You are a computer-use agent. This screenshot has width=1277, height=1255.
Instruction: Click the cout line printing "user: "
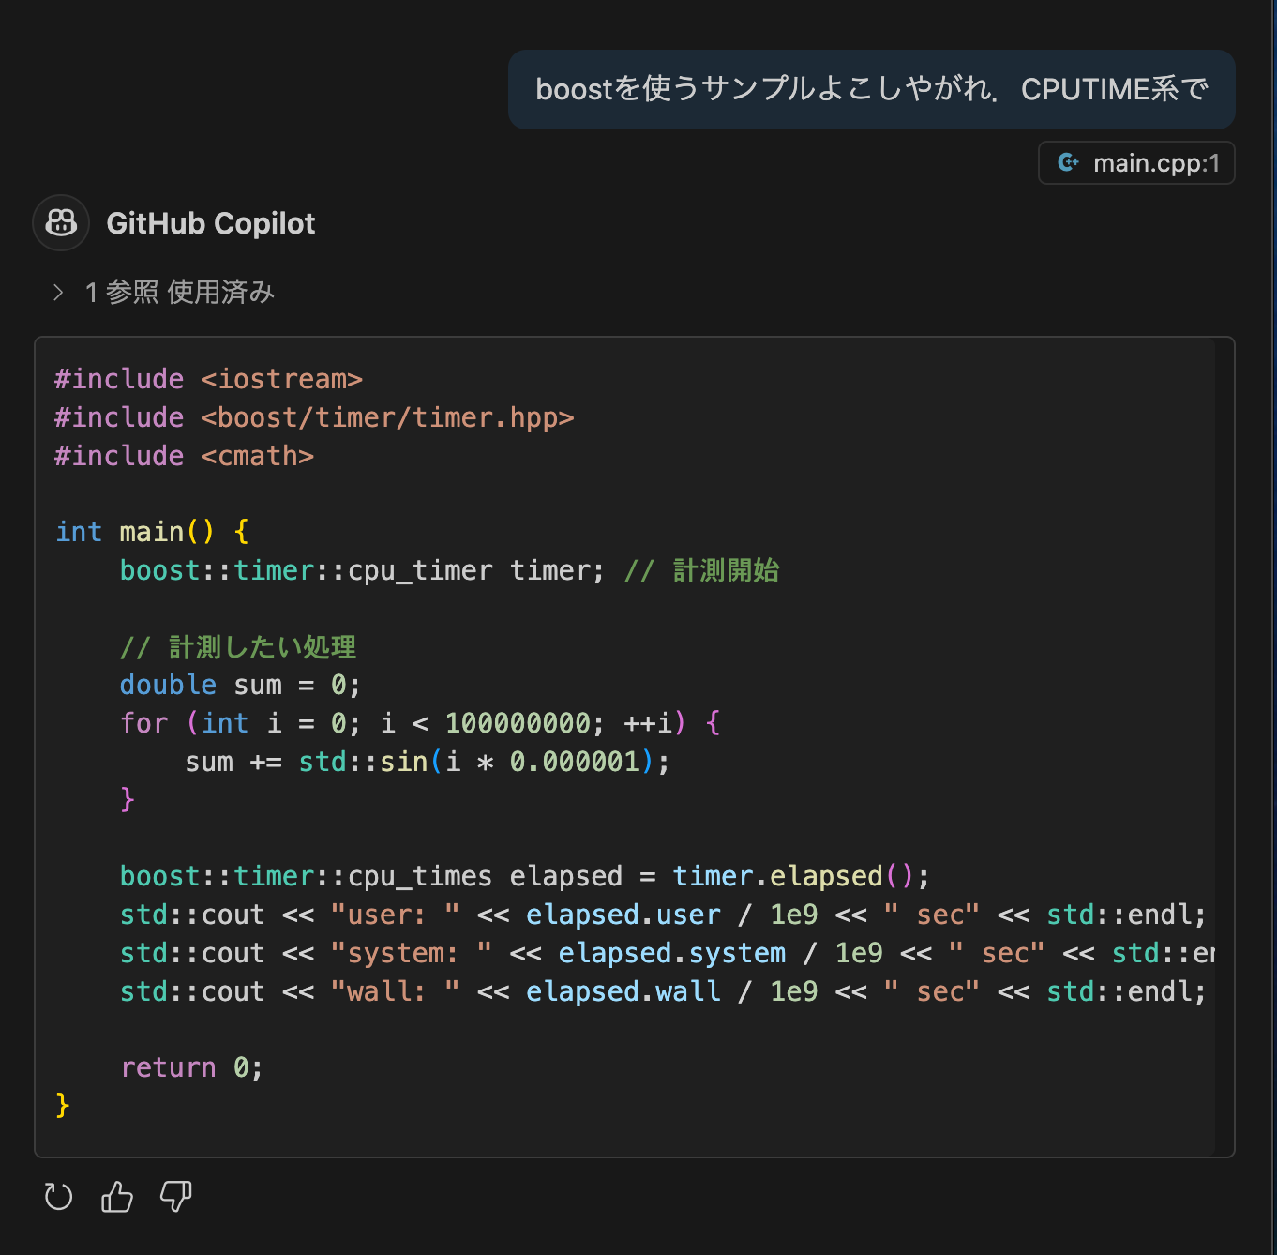(x=663, y=915)
